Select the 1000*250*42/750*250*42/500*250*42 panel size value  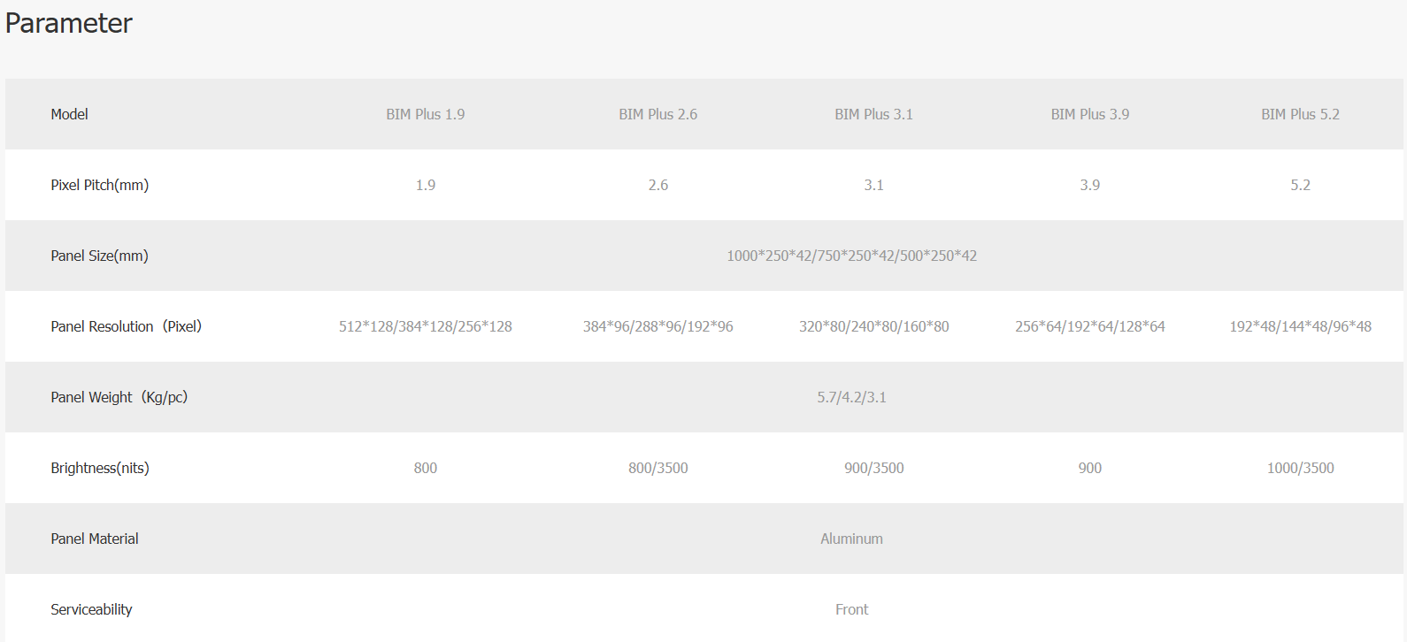pyautogui.click(x=851, y=256)
